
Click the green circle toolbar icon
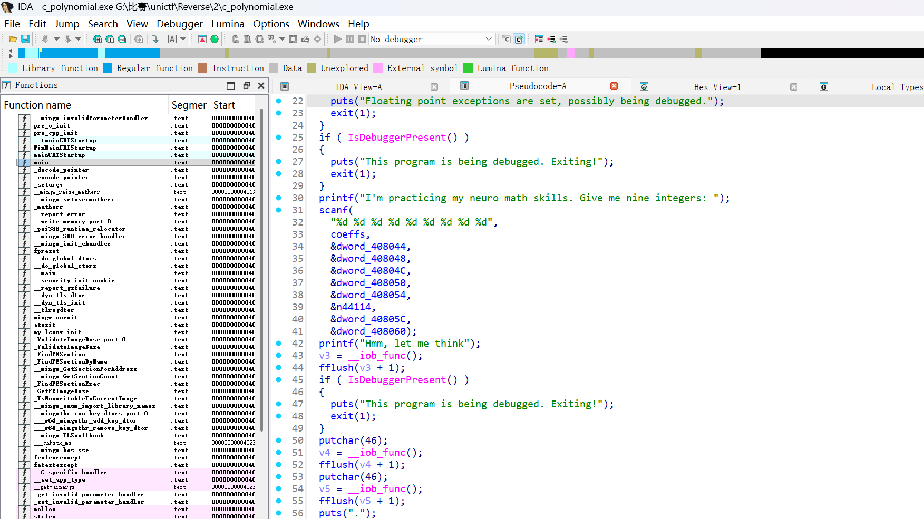pos(215,39)
